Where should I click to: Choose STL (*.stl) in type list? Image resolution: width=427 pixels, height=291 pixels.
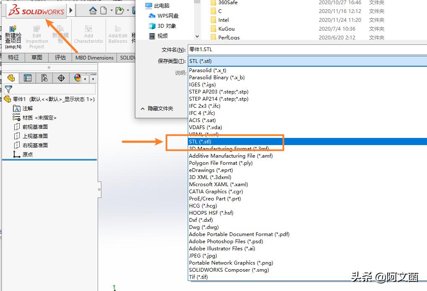(308, 141)
